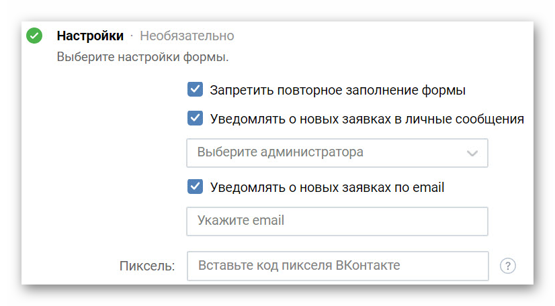Click the word ВКонтакте in pixel placeholder
The width and height of the screenshot is (555, 306).
coord(368,266)
